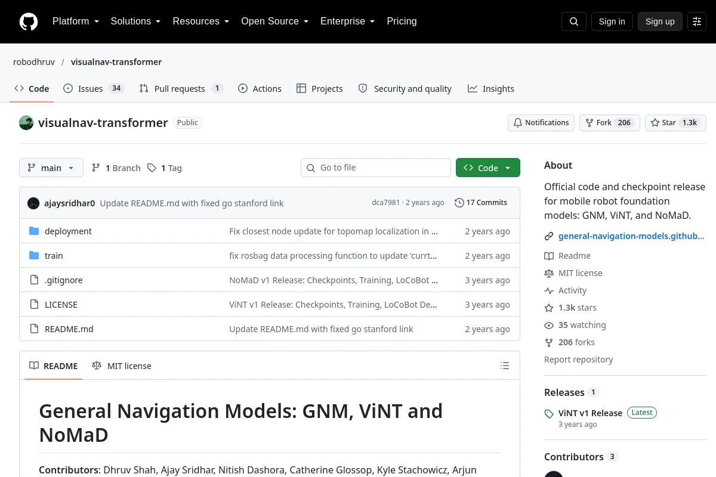The height and width of the screenshot is (477, 716).
Task: Open the ViNT v1 Release link
Action: (x=590, y=413)
